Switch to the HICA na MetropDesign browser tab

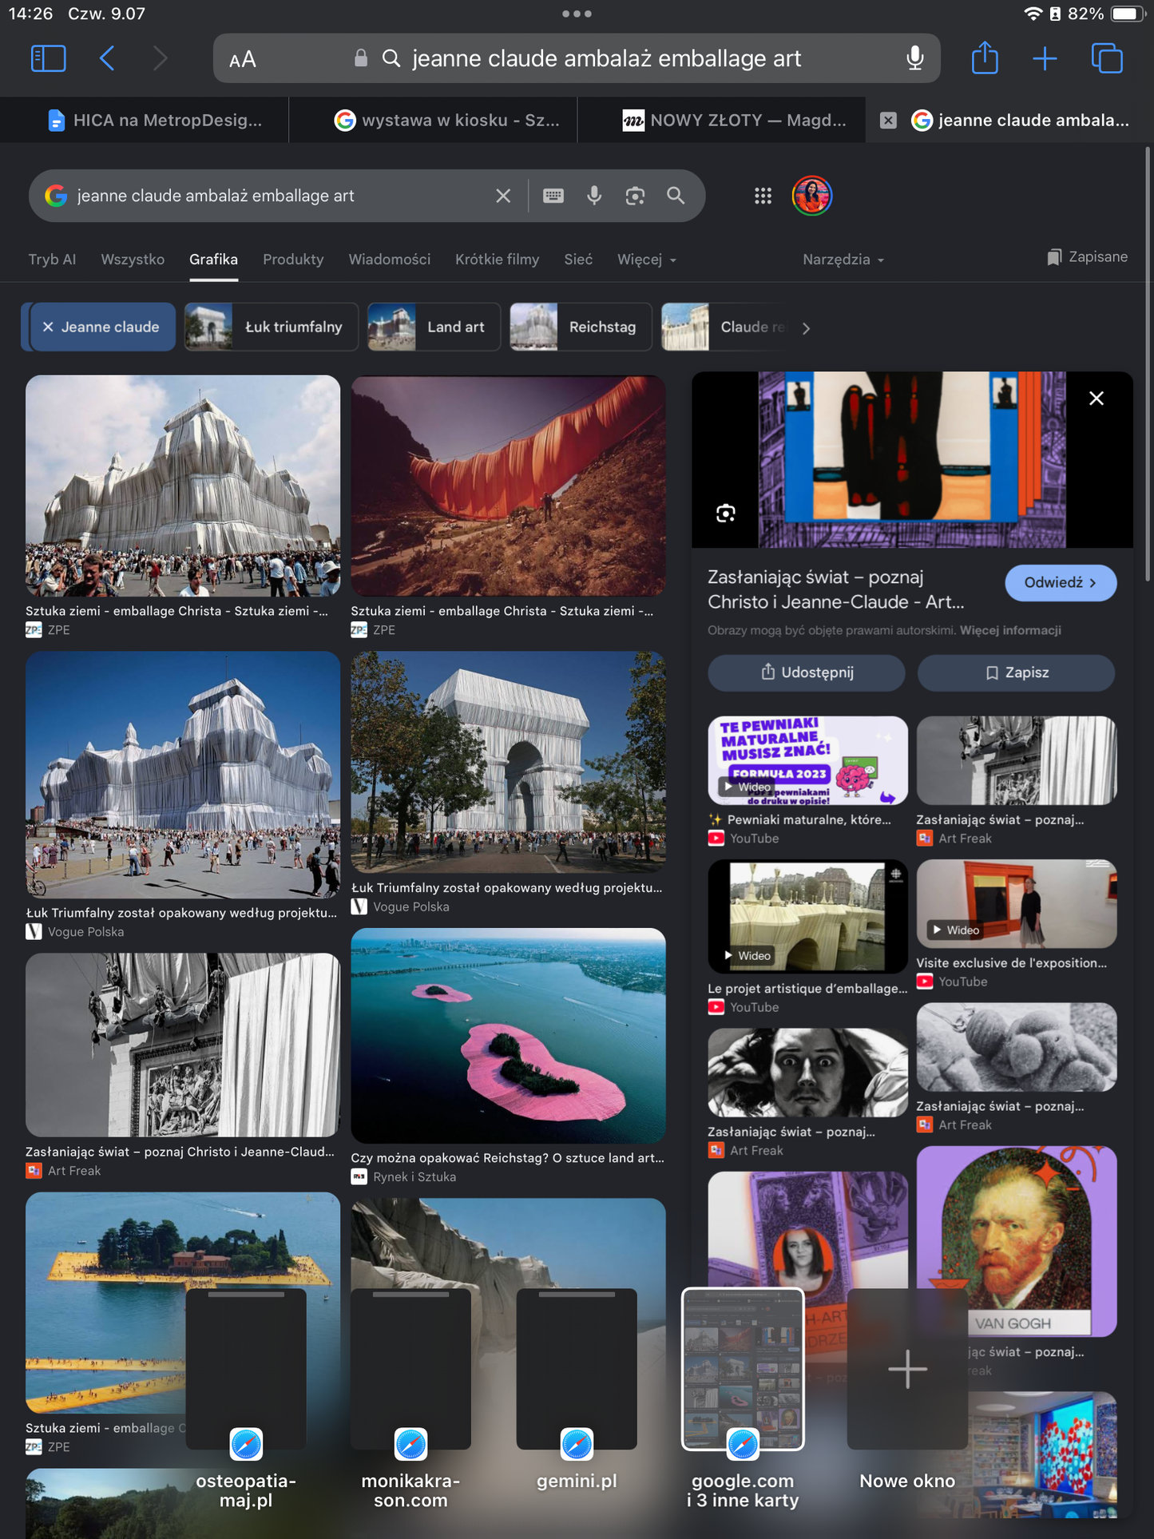pyautogui.click(x=154, y=121)
